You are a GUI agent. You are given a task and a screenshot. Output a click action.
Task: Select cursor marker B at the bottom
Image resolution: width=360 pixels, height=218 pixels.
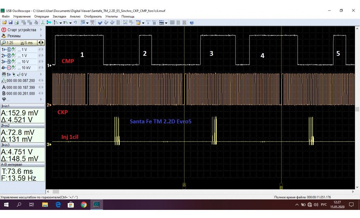[281, 188]
